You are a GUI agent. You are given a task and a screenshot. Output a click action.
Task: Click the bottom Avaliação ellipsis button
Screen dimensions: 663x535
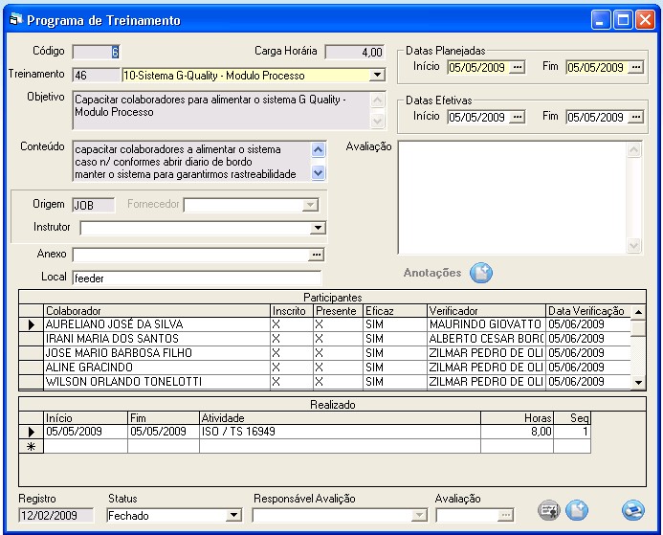click(x=506, y=515)
